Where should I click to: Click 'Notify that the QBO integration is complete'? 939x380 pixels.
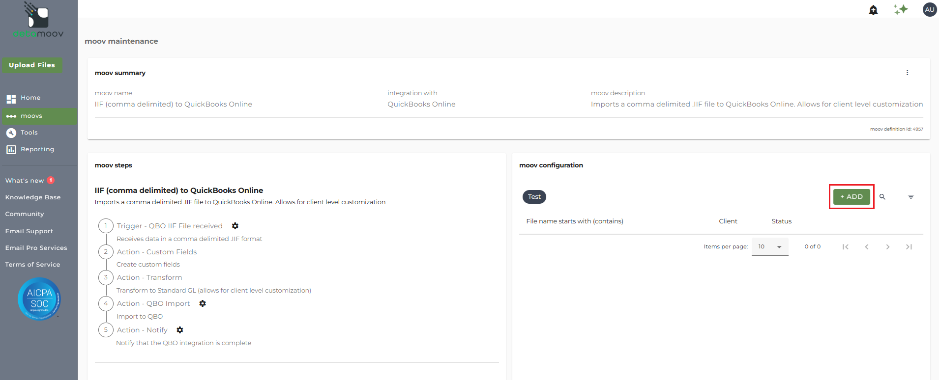coord(184,343)
